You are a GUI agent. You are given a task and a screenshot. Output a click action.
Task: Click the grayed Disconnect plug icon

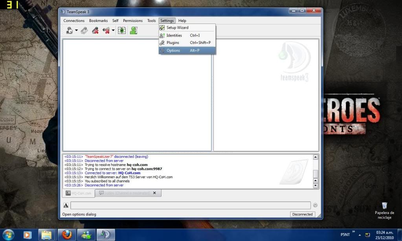84,31
